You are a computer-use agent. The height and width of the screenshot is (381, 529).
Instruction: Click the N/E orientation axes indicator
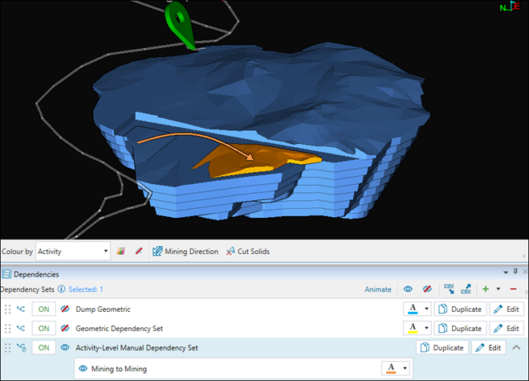click(510, 6)
